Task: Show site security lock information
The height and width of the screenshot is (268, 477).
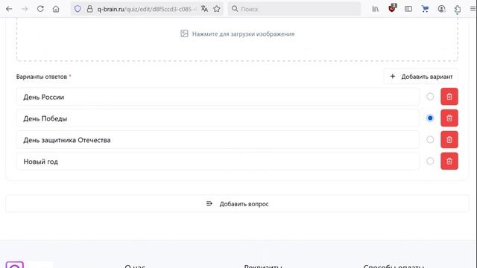Action: point(89,9)
